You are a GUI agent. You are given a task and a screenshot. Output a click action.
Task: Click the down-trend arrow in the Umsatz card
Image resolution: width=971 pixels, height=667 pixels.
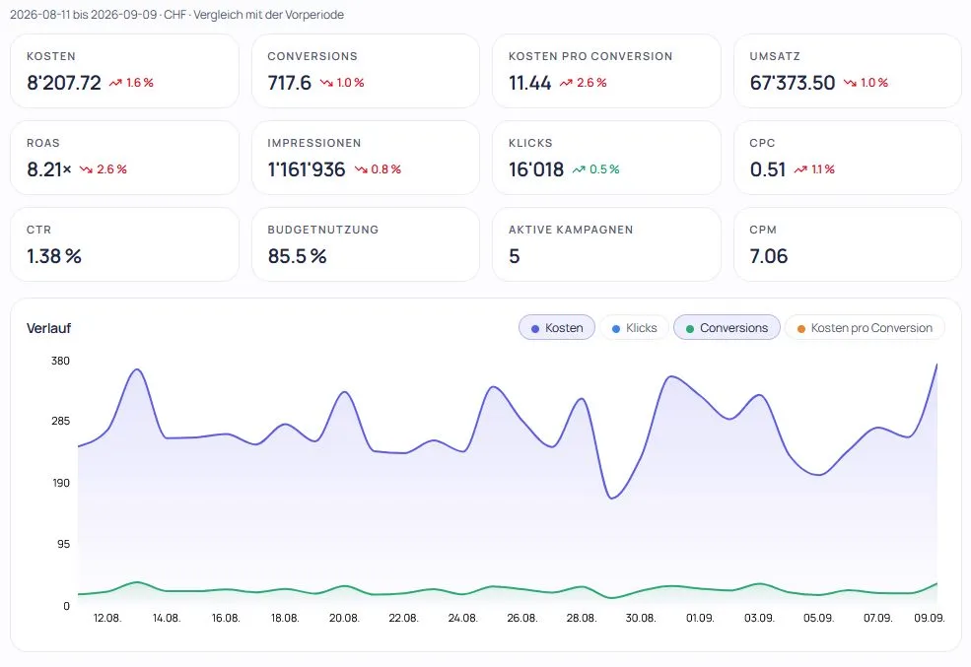[851, 83]
